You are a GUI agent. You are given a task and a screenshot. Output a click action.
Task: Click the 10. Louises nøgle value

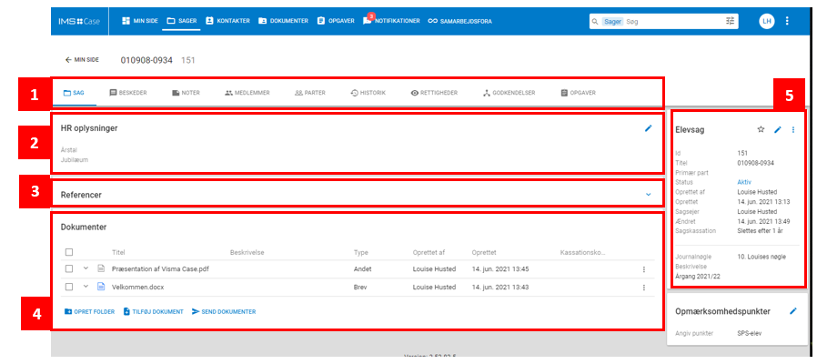pos(761,257)
